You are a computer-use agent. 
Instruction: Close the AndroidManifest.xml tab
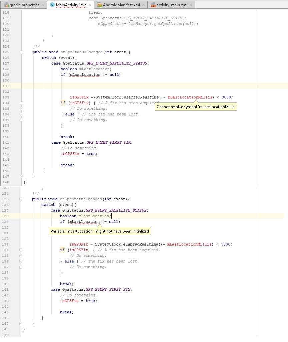[x=143, y=5]
